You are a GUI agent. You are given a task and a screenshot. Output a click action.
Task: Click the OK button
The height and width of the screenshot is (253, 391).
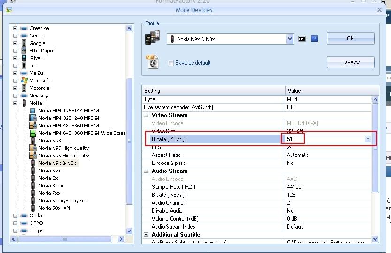point(350,38)
